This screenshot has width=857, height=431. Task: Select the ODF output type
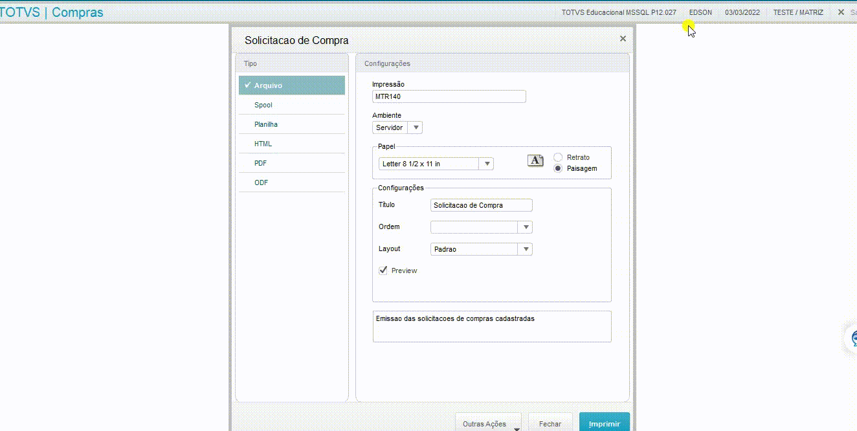pyautogui.click(x=291, y=182)
